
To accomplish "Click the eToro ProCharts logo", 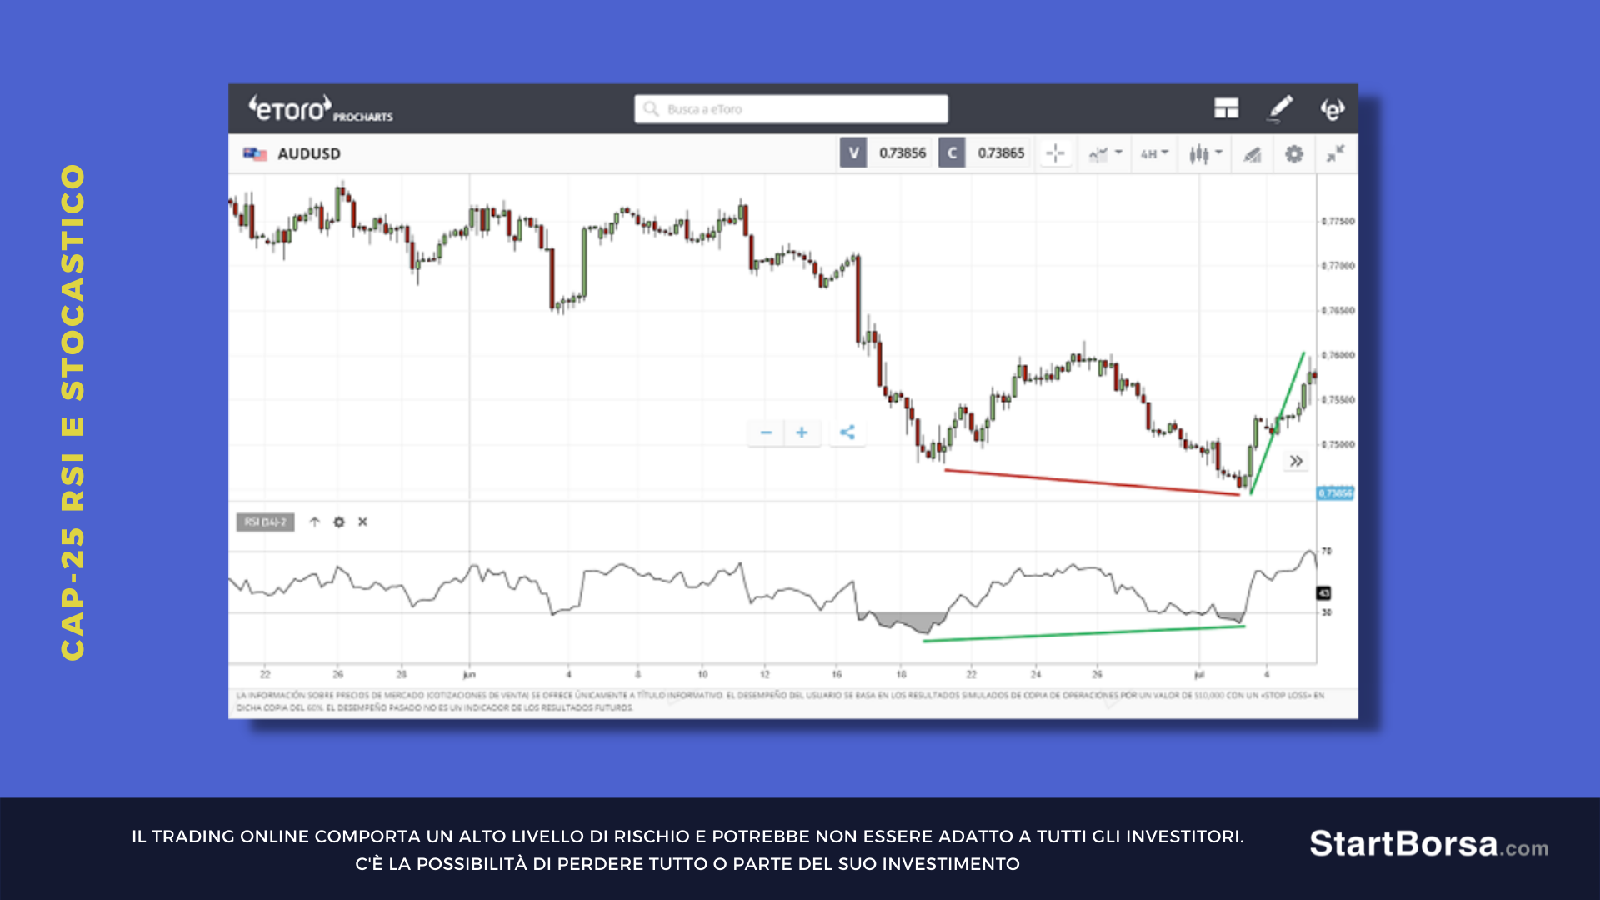I will pyautogui.click(x=321, y=109).
